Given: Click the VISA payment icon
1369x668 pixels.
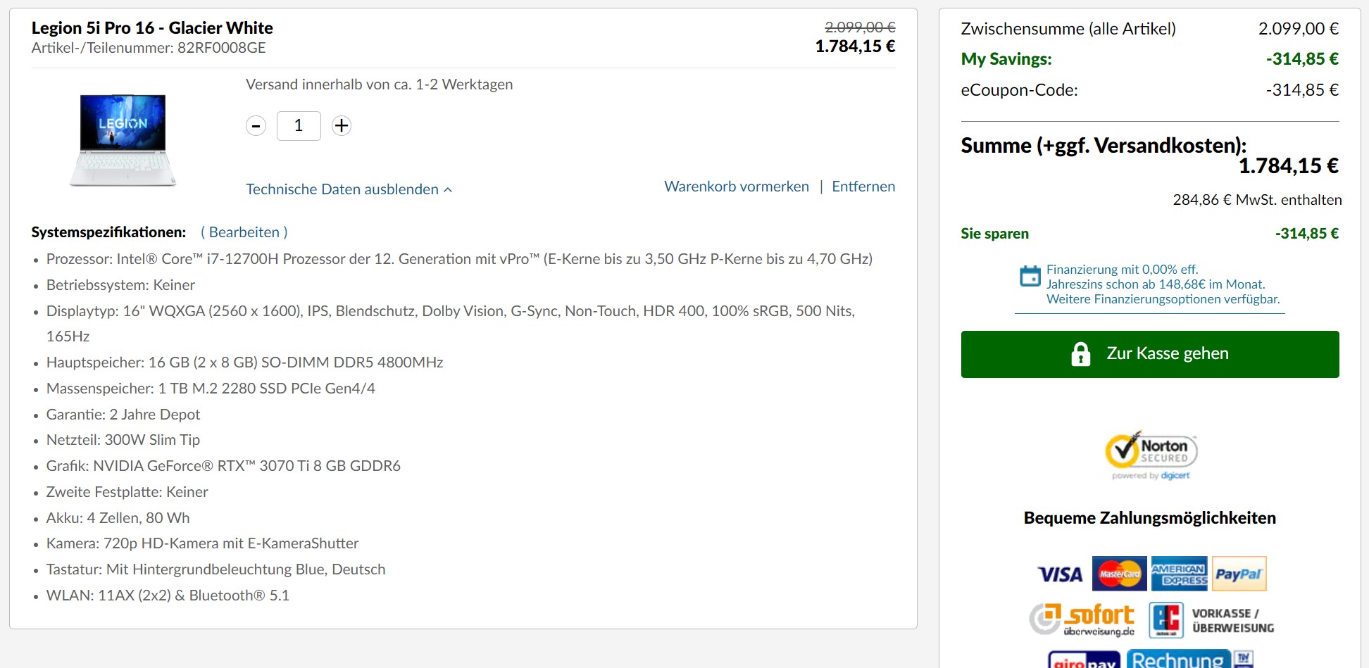Looking at the screenshot, I should click(x=1061, y=574).
